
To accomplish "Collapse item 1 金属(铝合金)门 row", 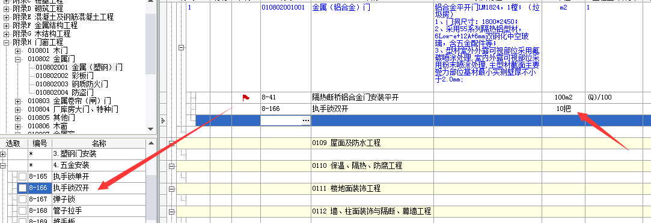I will pyautogui.click(x=181, y=47).
